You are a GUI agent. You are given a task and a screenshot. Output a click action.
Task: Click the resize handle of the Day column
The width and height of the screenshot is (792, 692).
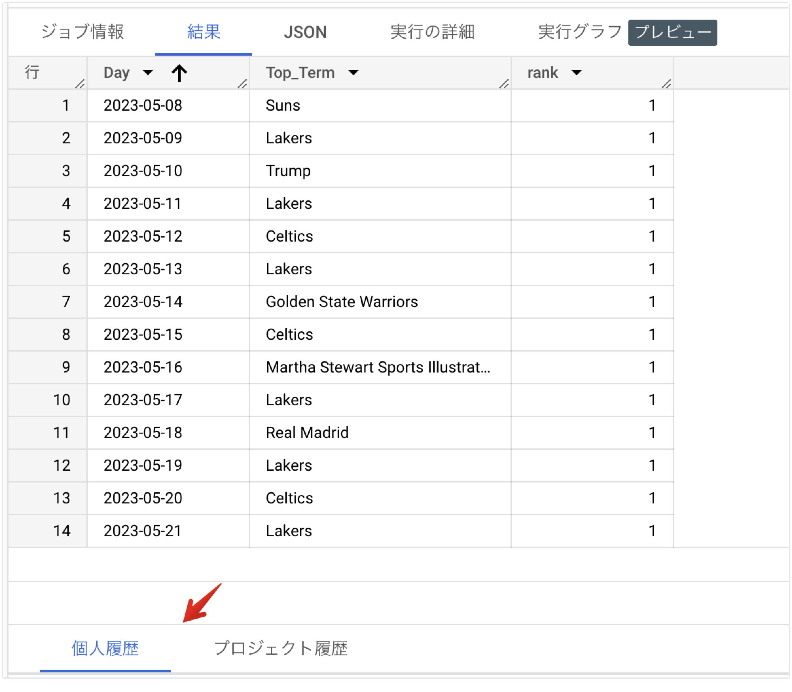pos(243,83)
